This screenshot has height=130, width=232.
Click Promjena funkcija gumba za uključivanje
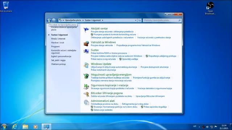point(152,78)
